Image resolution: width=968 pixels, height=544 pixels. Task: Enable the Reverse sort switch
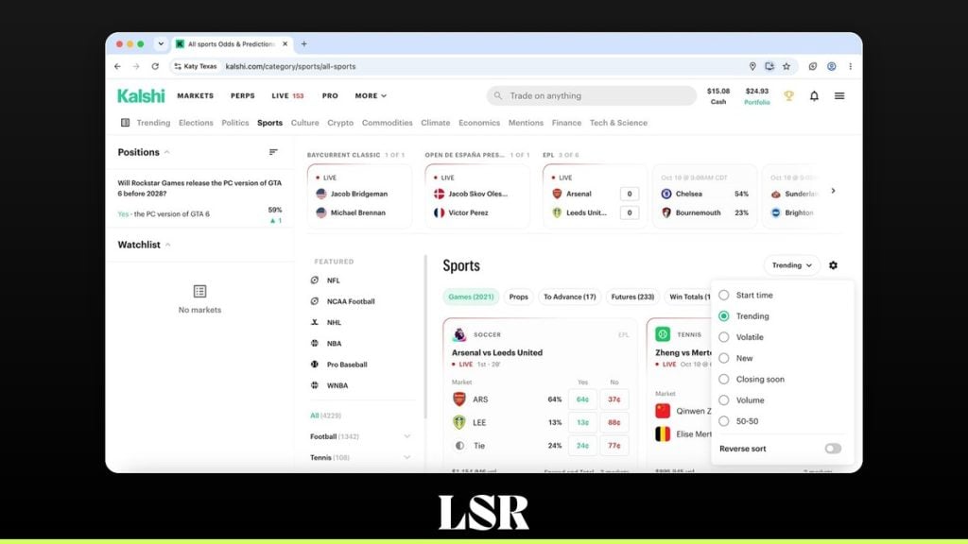click(x=832, y=449)
